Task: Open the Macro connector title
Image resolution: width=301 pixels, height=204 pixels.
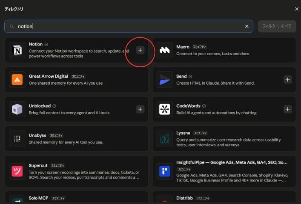Action: pyautogui.click(x=183, y=47)
